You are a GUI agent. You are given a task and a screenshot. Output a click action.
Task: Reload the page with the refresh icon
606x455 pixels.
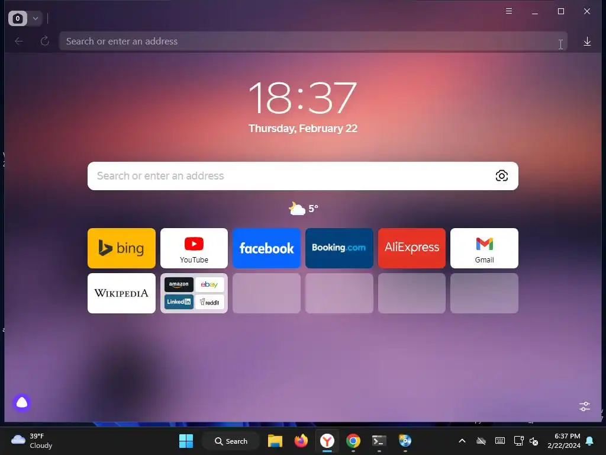45,41
